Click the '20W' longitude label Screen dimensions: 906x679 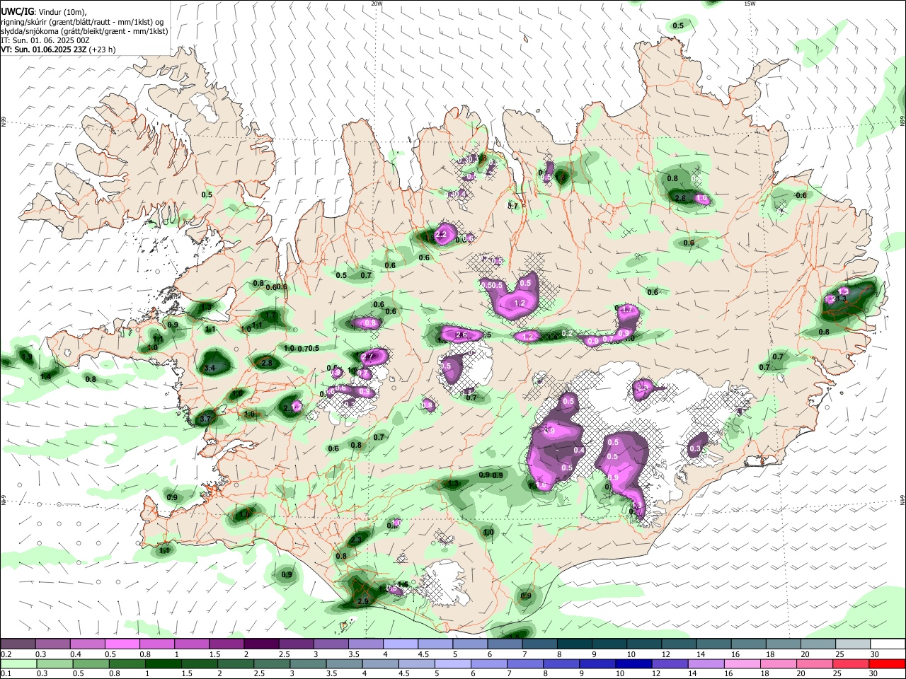point(377,4)
